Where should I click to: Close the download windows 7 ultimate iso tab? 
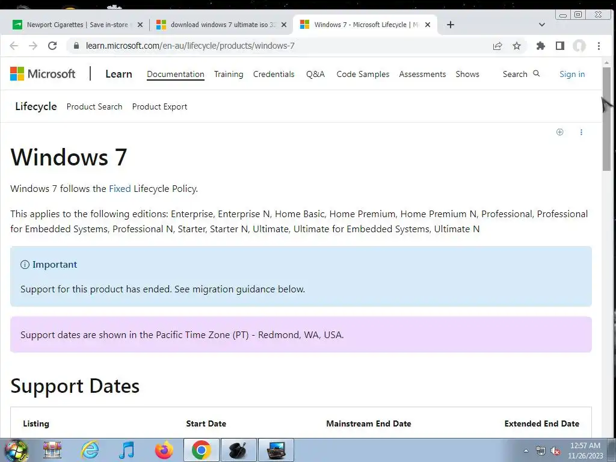[x=284, y=25]
